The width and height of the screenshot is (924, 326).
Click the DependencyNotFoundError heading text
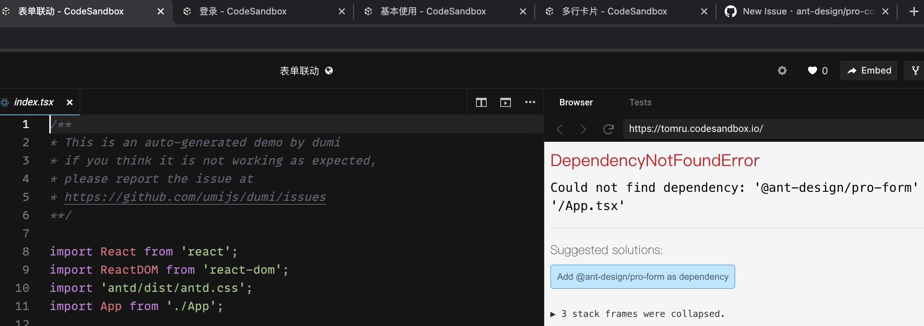[x=655, y=160]
